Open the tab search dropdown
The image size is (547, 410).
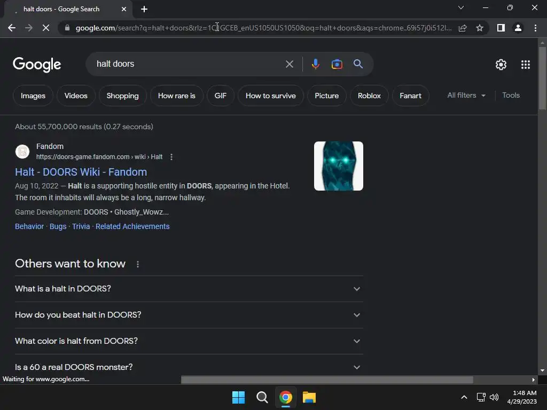461,7
